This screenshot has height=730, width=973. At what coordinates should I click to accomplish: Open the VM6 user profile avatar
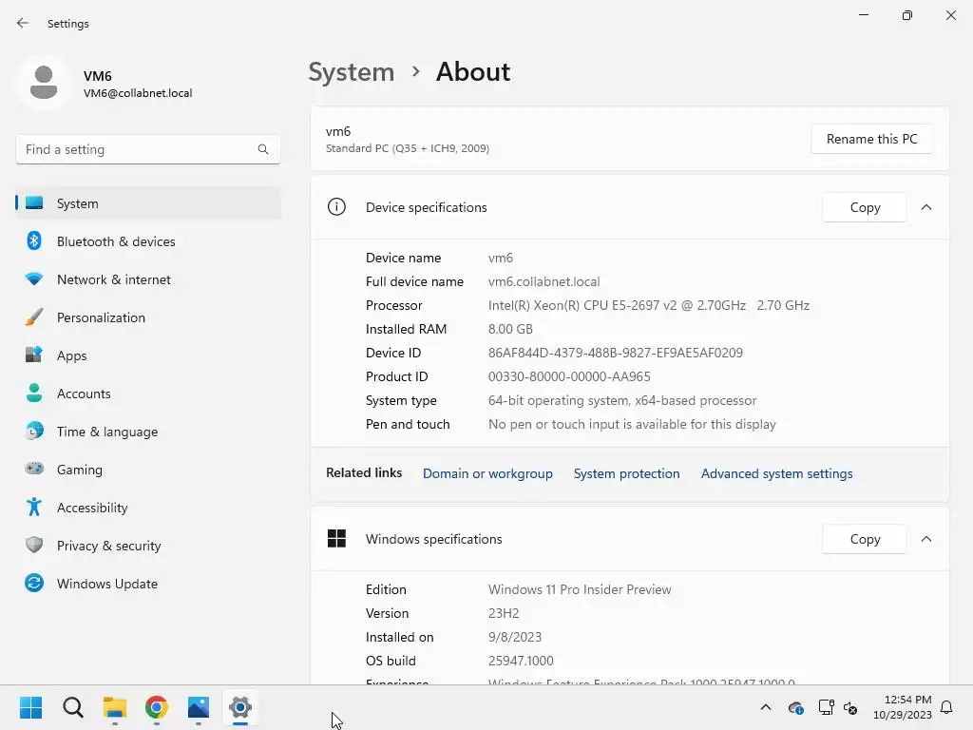(x=44, y=83)
